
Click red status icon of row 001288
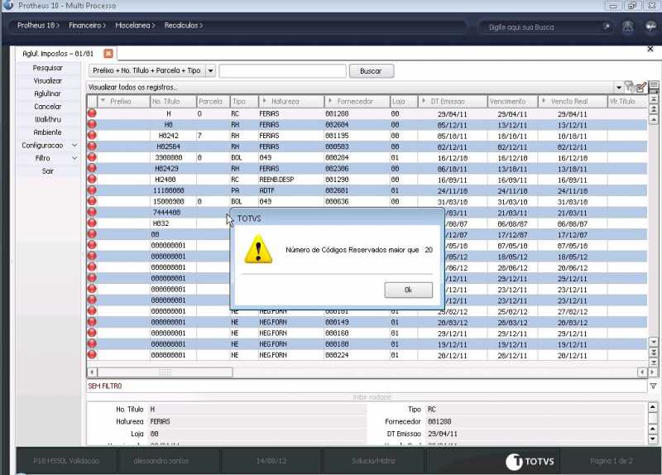click(92, 113)
